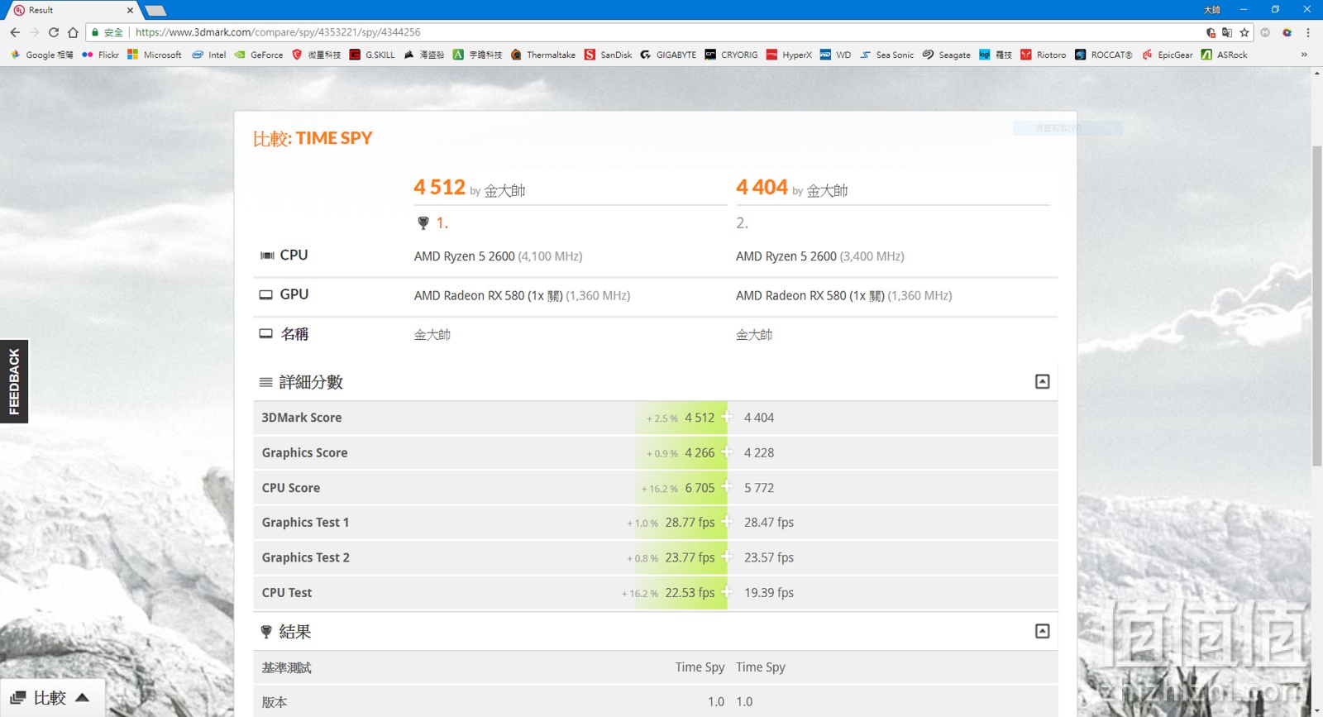The image size is (1323, 717).
Task: Open the CRYORIG bookmark
Action: 732,55
